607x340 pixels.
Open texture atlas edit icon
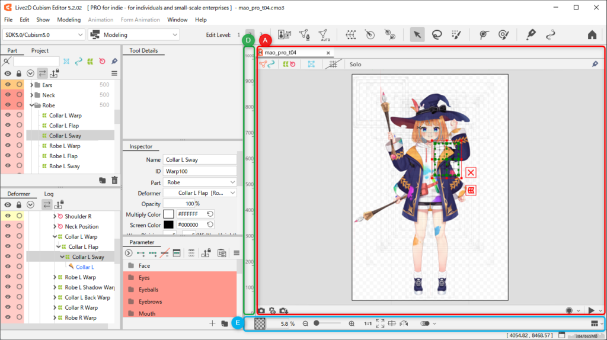click(x=285, y=35)
